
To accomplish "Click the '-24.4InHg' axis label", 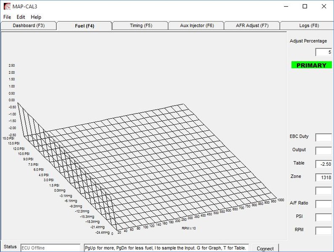I will click(x=103, y=232).
